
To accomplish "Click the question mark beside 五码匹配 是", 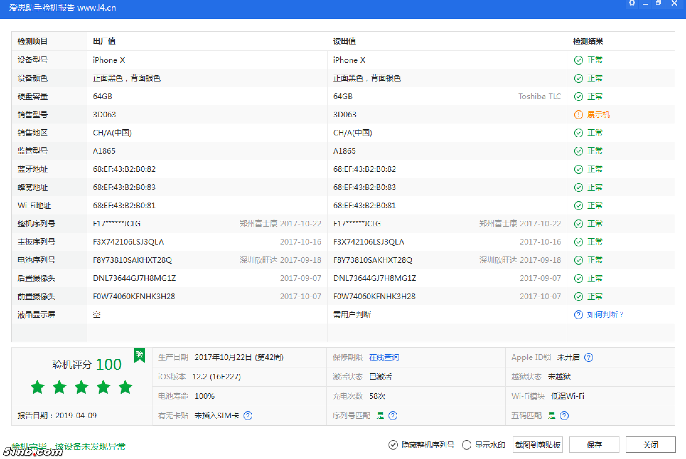I will pos(564,416).
